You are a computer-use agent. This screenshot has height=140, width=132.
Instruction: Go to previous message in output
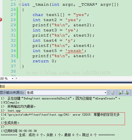[x=121, y=93]
